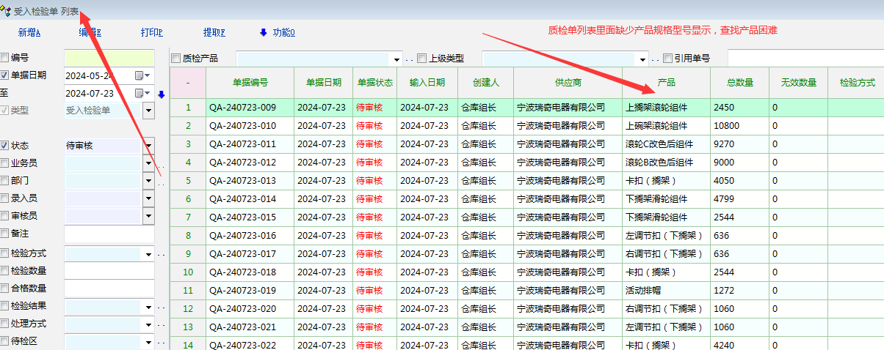
Task: Open calendar picker for start date 2024-05-24
Action: (140, 75)
